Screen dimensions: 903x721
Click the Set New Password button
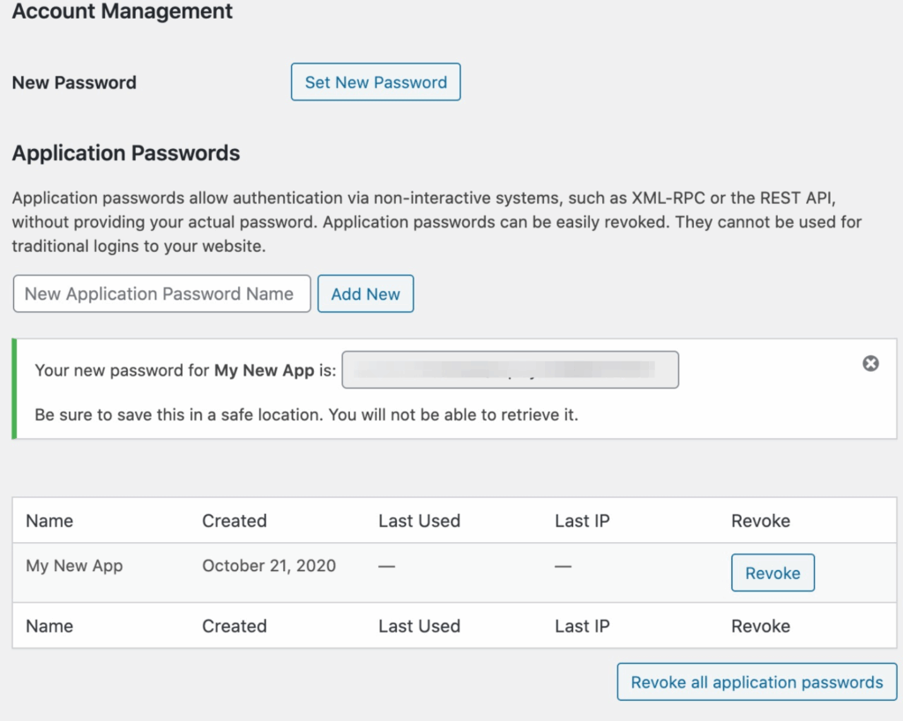376,82
